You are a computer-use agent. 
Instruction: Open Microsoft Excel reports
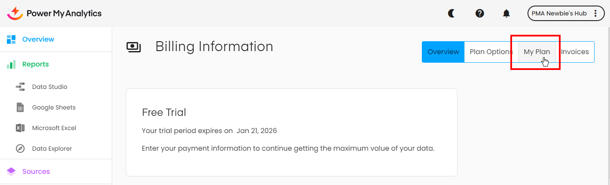(x=54, y=128)
